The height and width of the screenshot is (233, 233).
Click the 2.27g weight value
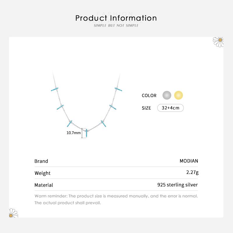192,172
